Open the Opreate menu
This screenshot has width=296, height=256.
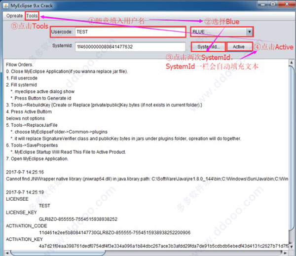tap(14, 16)
